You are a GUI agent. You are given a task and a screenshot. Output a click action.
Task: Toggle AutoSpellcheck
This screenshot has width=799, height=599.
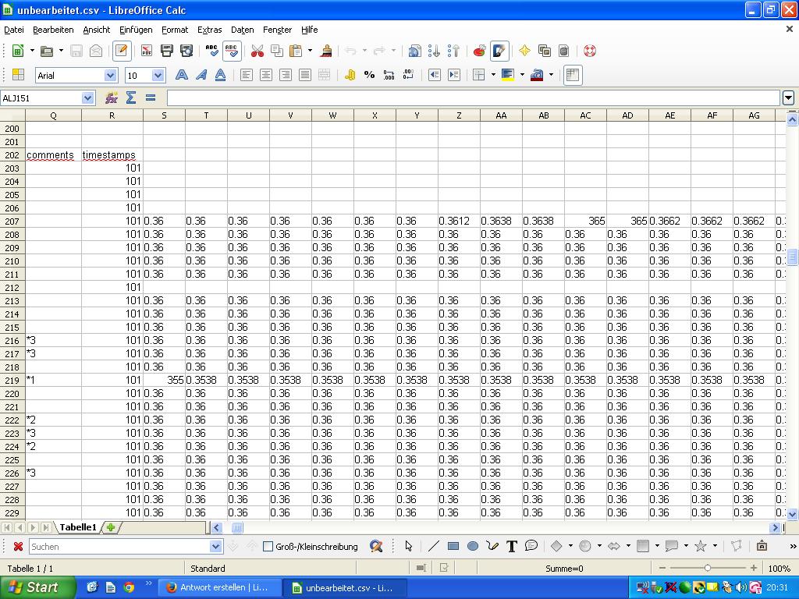coord(231,51)
